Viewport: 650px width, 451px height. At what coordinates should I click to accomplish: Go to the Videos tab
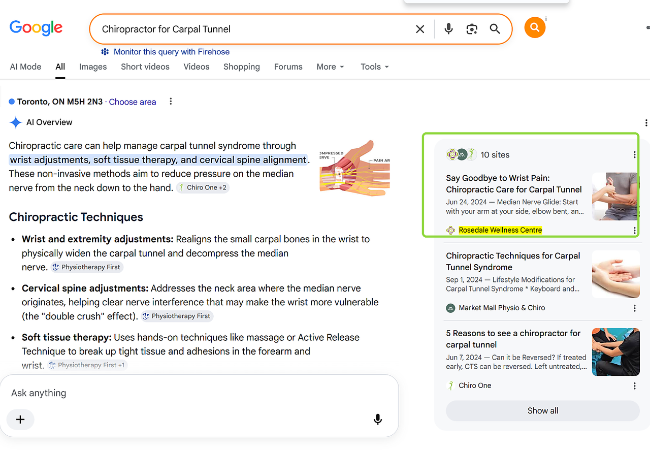(197, 67)
